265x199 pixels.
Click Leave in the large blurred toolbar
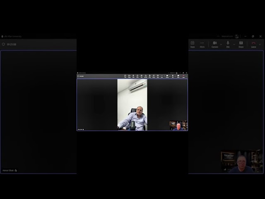253,44
